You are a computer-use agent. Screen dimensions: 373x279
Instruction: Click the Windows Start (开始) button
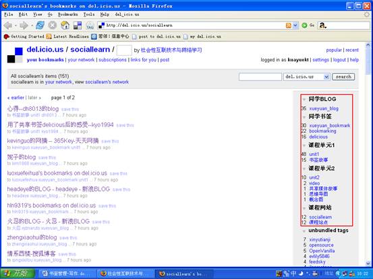(x=18, y=274)
